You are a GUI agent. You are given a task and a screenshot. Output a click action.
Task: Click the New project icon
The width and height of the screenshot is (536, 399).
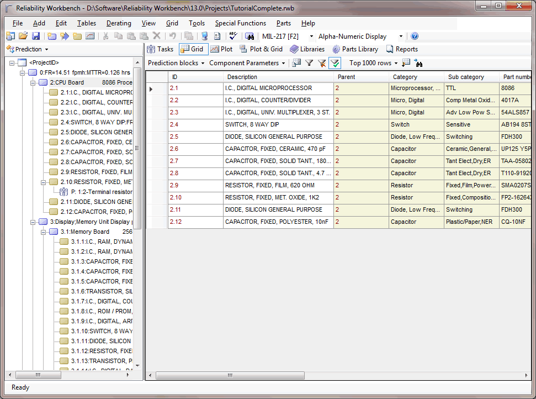click(10, 36)
